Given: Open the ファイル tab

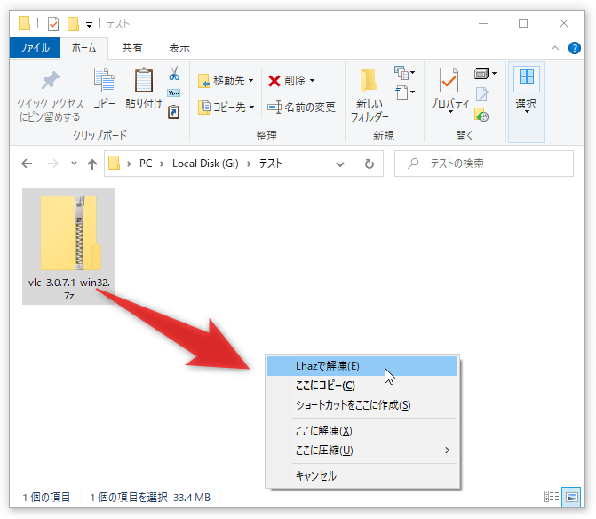Looking at the screenshot, I should pyautogui.click(x=35, y=48).
